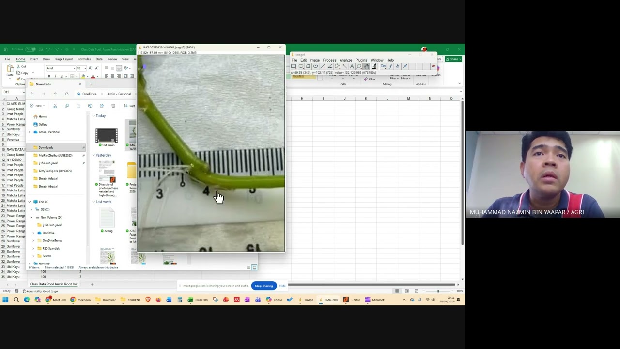Click Copy icon in File Explorer toolbar

[x=67, y=106]
